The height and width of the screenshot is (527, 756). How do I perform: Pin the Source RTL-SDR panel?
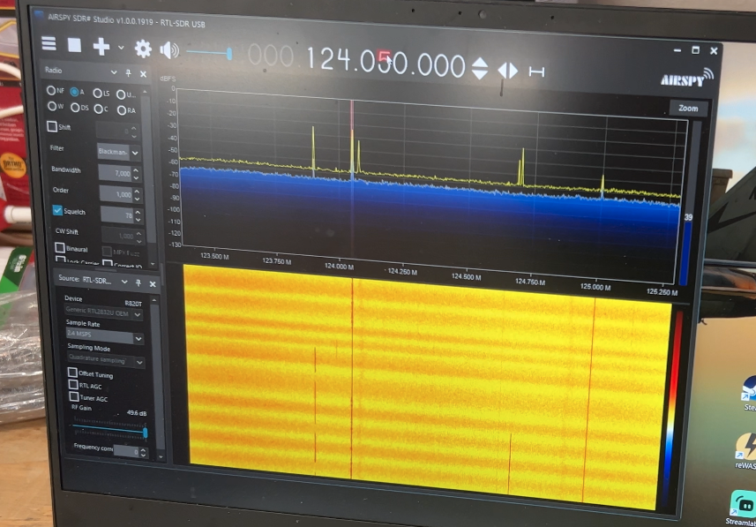click(138, 282)
